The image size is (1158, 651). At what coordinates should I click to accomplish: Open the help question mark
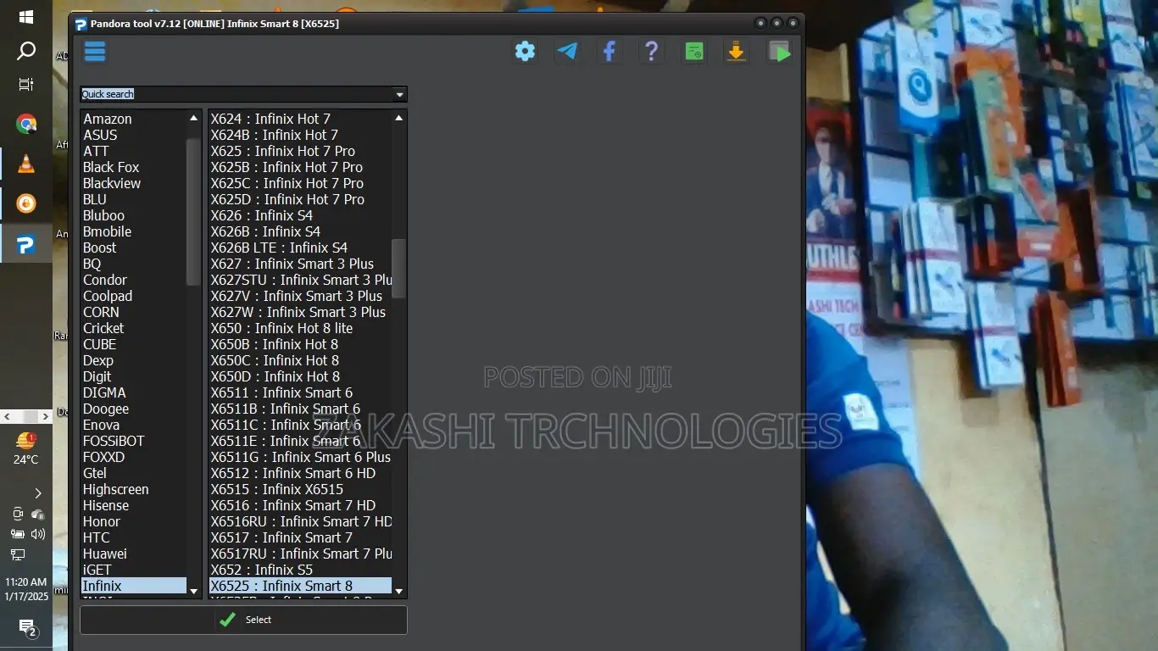(651, 52)
